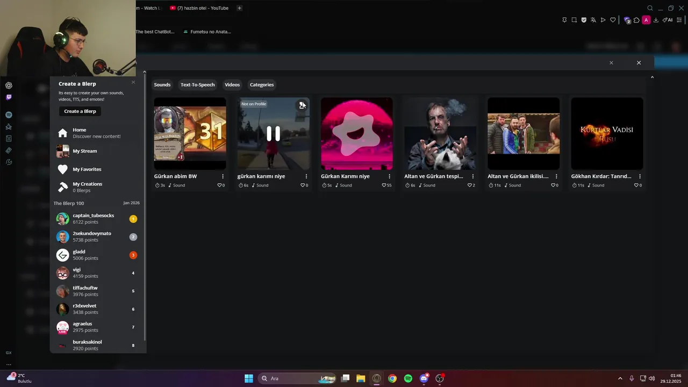
Task: Open the three-dot menu for Altan ve Gürkan ikilisi
Action: [556, 176]
